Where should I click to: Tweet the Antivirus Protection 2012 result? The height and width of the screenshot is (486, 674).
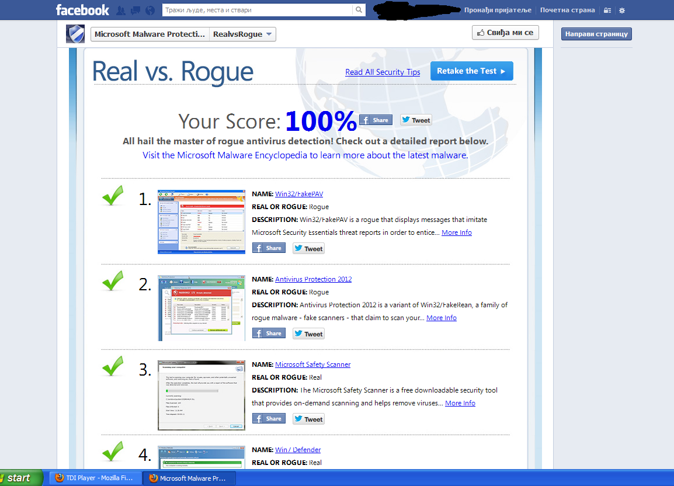308,334
